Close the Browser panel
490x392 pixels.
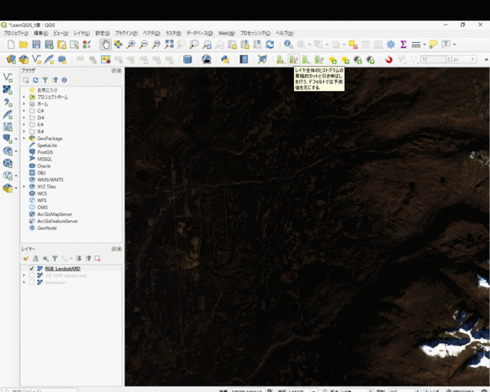coord(119,70)
